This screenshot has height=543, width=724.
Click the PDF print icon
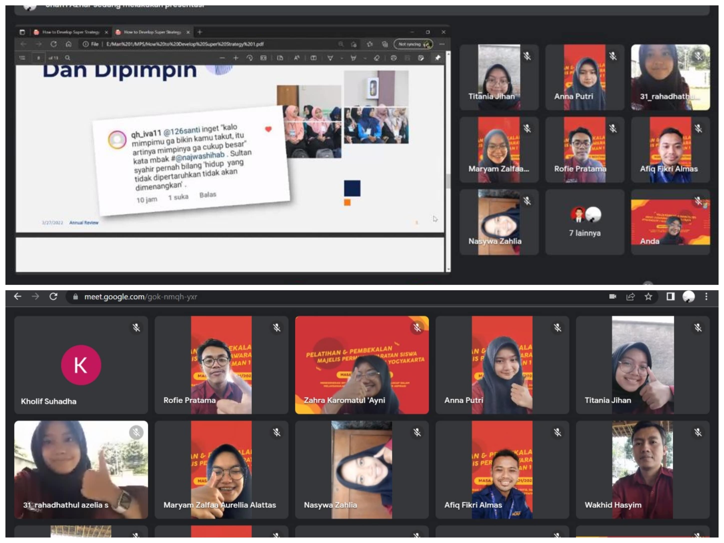pyautogui.click(x=394, y=58)
